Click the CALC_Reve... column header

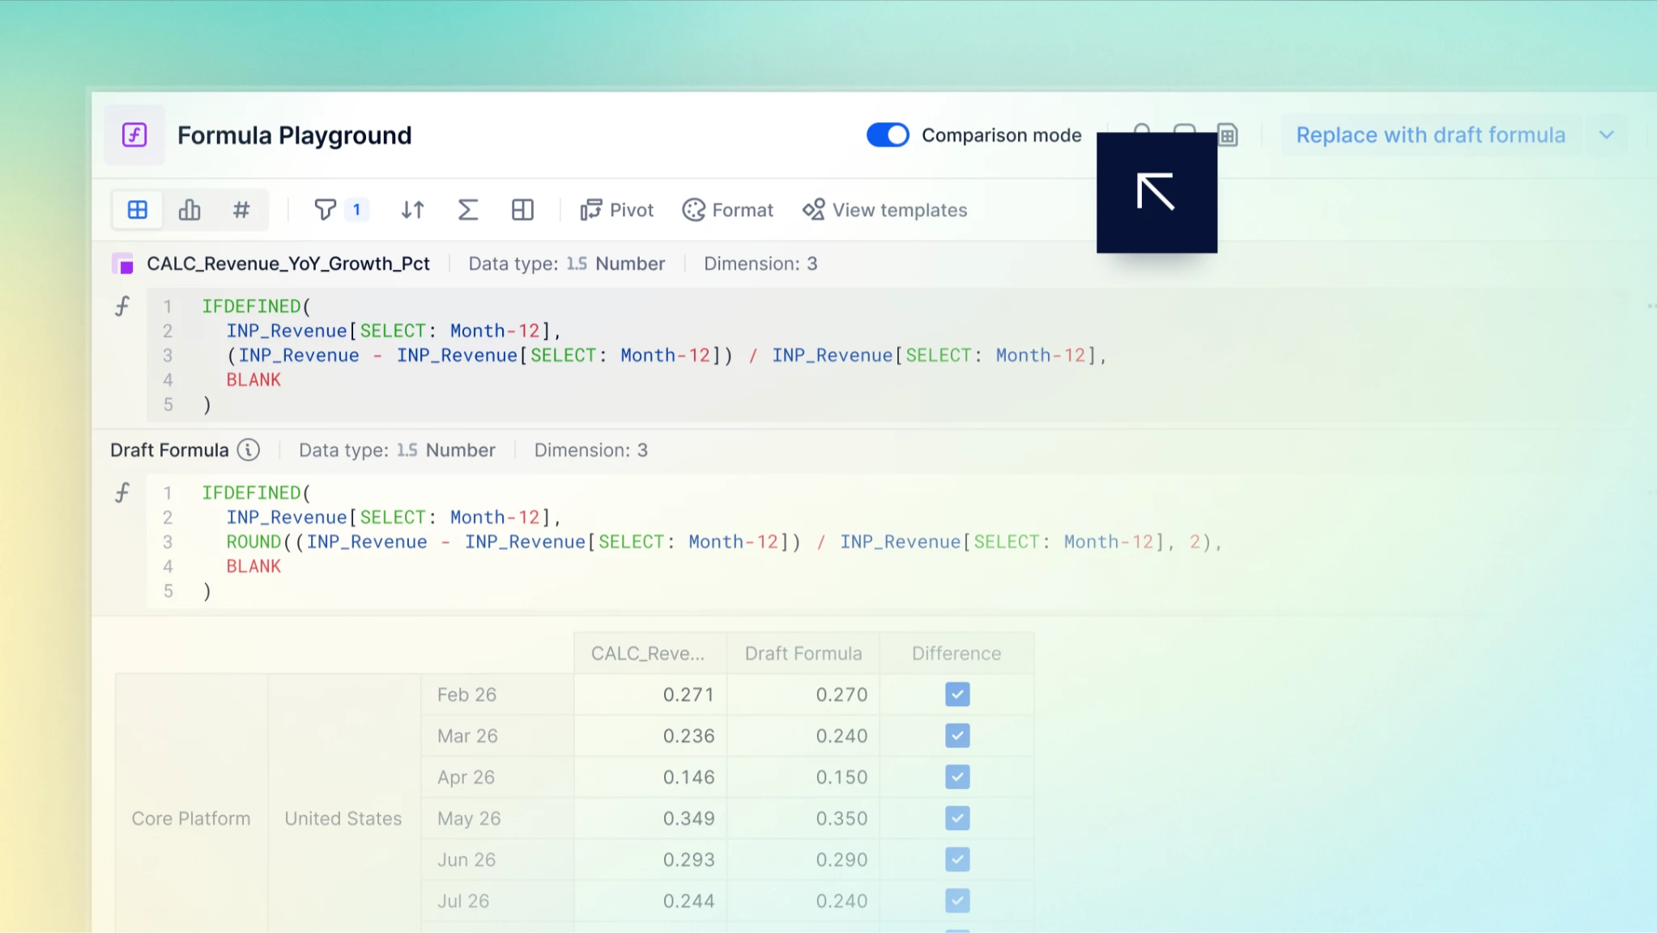(650, 653)
